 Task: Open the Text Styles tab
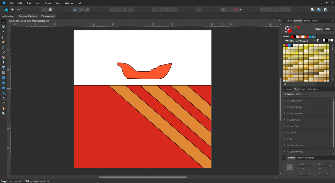pos(313,89)
